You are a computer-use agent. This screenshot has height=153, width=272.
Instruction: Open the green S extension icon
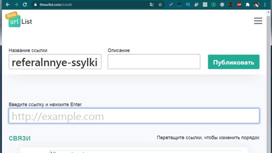(x=213, y=5)
